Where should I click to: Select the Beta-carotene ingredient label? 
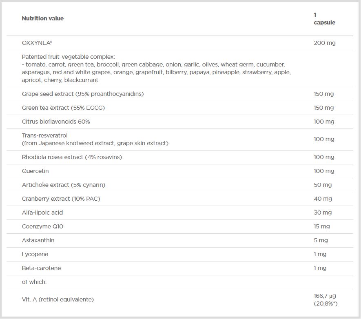[x=41, y=268]
